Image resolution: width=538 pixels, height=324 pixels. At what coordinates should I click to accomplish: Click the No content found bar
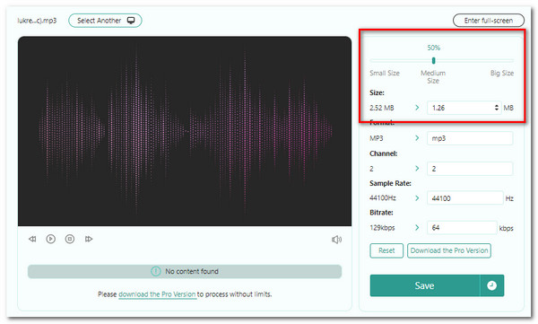(185, 271)
